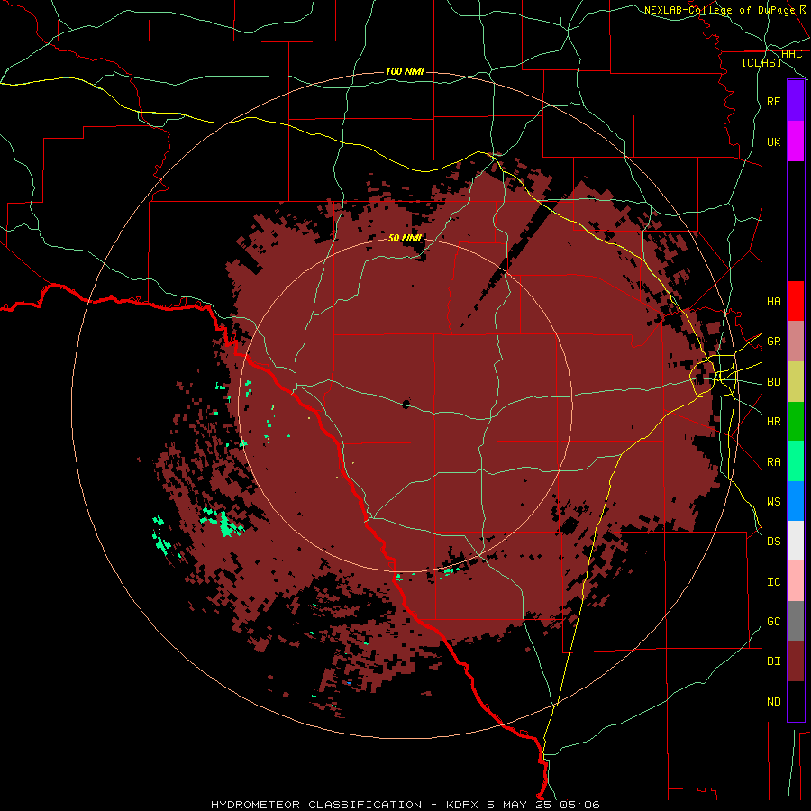Screen dimensions: 811x811
Task: Click the BD legend label
Action: coord(773,382)
